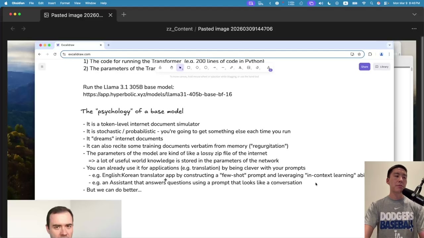Reload the Excalidraw browser page

pos(55,54)
